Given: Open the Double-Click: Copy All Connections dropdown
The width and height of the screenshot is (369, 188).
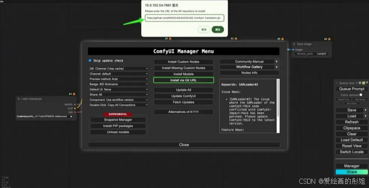Looking at the screenshot, I should [x=119, y=105].
